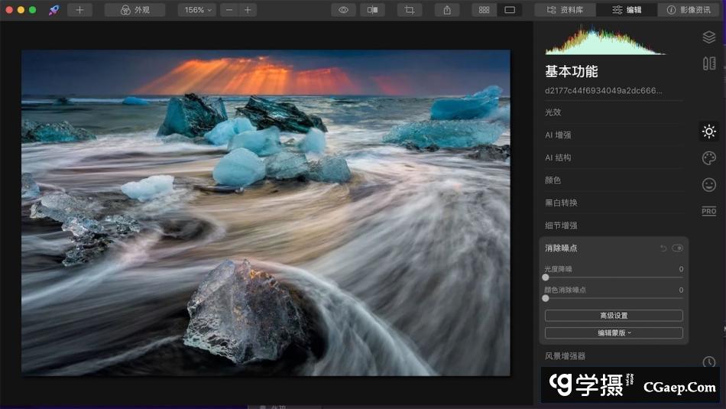Select the Portrait tools face icon
Viewport: 726px width, 409px height.
point(708,184)
